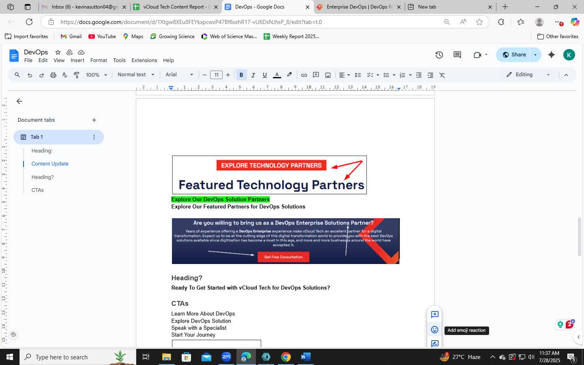Open the text alignment dropdown
The width and height of the screenshot is (584, 365).
(x=344, y=75)
